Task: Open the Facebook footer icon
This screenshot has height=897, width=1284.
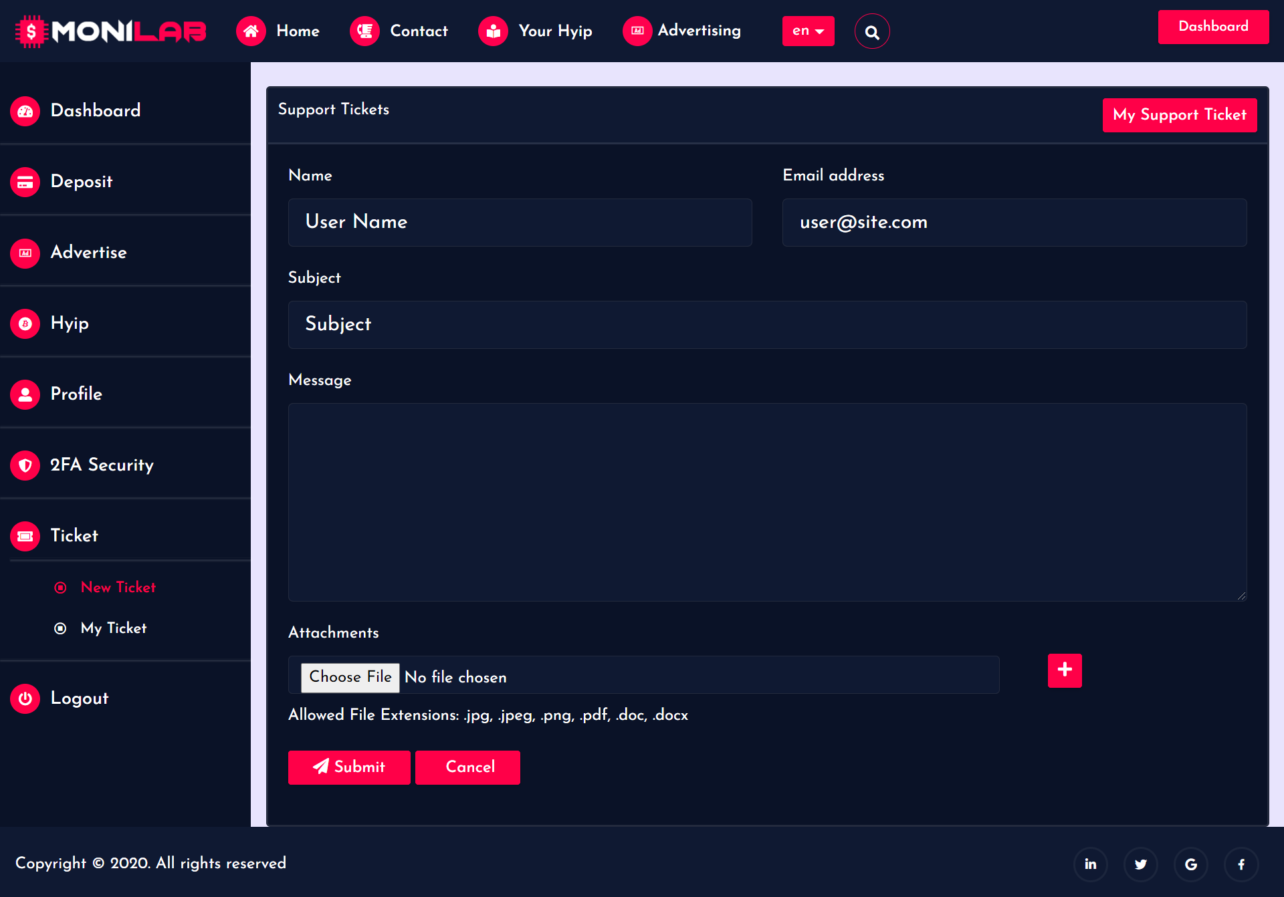Action: (1241, 864)
